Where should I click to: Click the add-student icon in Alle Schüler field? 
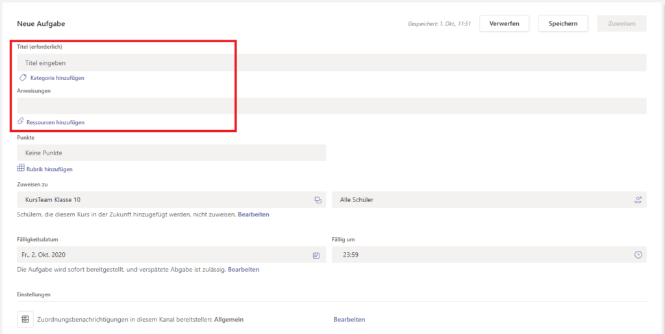(638, 200)
